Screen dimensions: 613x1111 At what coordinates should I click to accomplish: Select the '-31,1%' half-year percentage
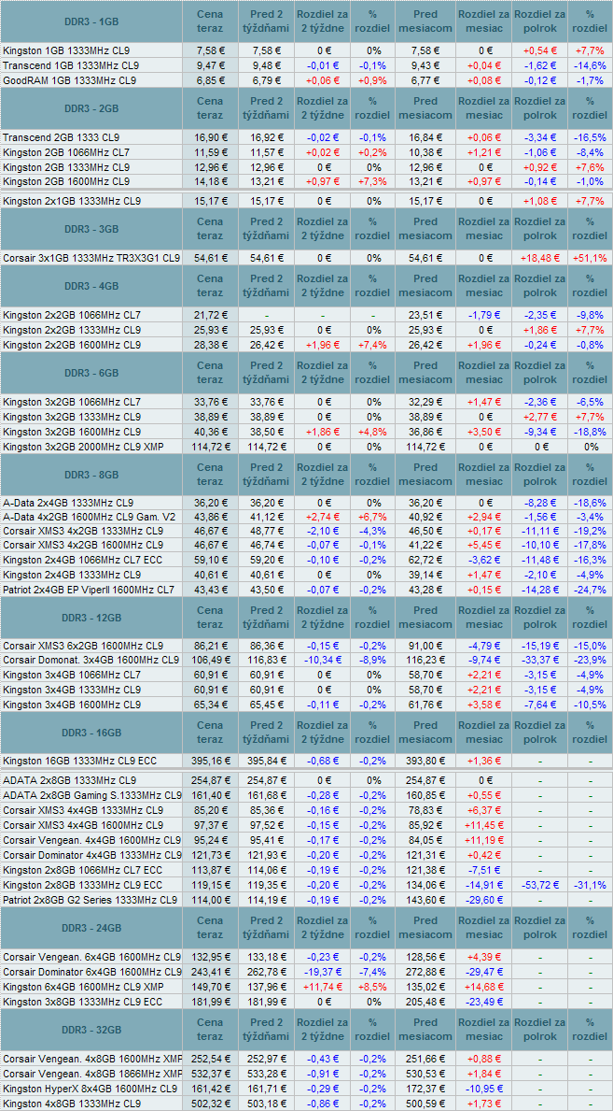tap(589, 885)
